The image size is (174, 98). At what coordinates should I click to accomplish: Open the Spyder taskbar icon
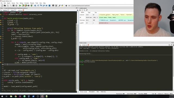[x=42, y=96]
